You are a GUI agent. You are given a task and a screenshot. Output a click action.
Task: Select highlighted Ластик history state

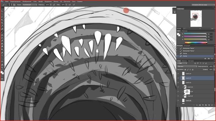coord(195,56)
